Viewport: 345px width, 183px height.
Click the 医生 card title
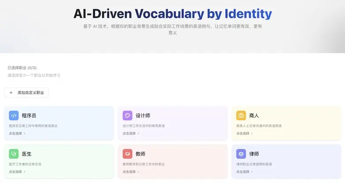point(27,154)
